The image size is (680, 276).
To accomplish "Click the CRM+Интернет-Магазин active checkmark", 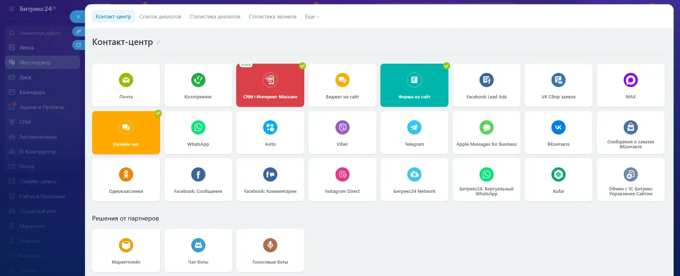I will 302,66.
